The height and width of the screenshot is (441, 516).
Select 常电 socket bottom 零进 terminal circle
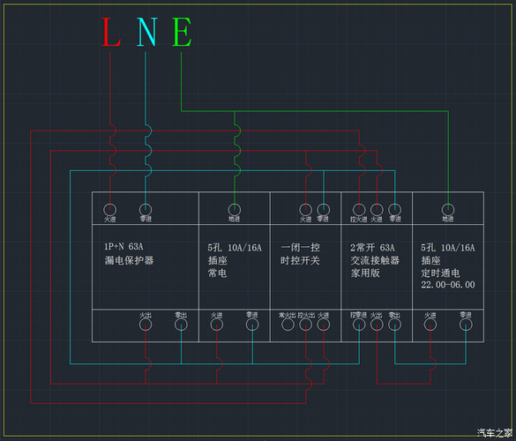point(252,325)
